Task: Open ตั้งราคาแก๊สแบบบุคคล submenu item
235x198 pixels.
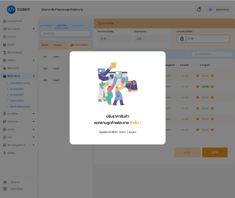Action: tap(20, 106)
